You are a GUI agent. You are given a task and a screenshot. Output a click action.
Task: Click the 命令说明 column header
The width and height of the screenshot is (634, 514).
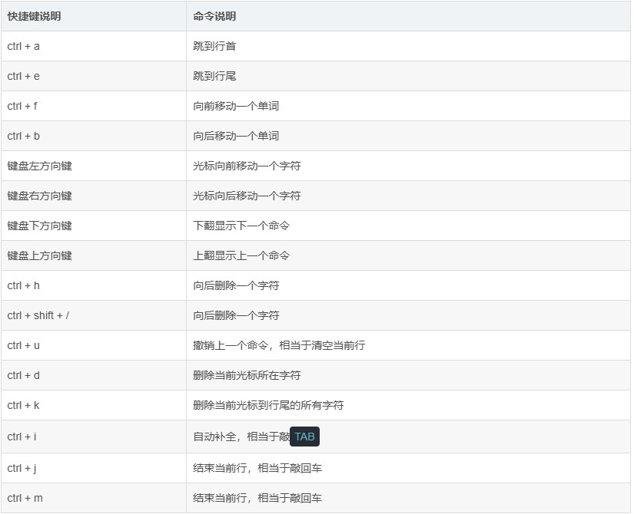pyautogui.click(x=216, y=16)
